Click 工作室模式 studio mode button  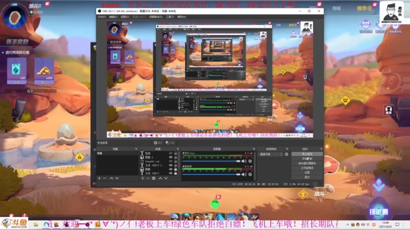307,168
